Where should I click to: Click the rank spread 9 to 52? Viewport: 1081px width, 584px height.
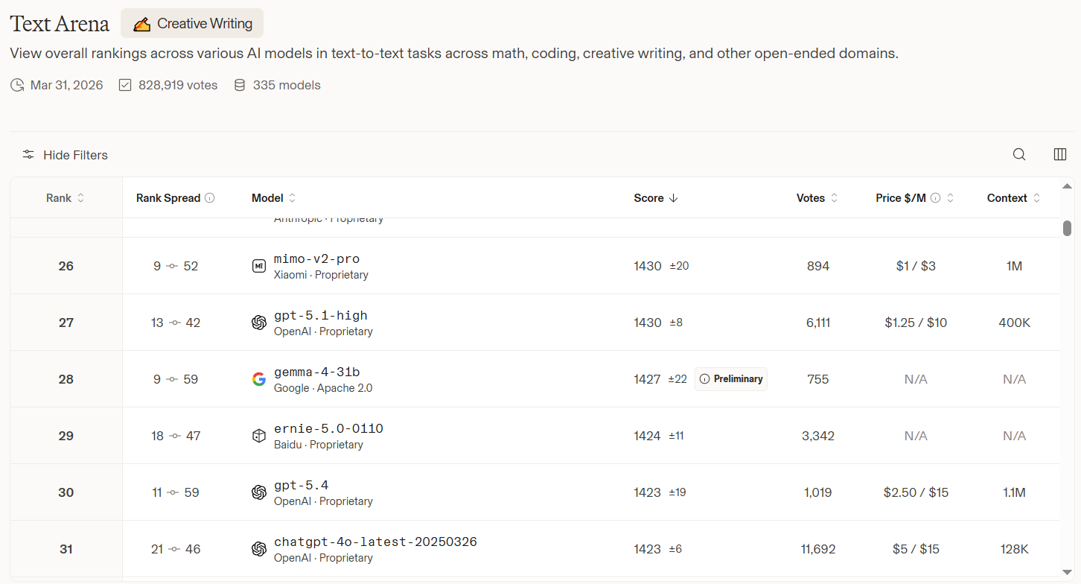pos(176,266)
